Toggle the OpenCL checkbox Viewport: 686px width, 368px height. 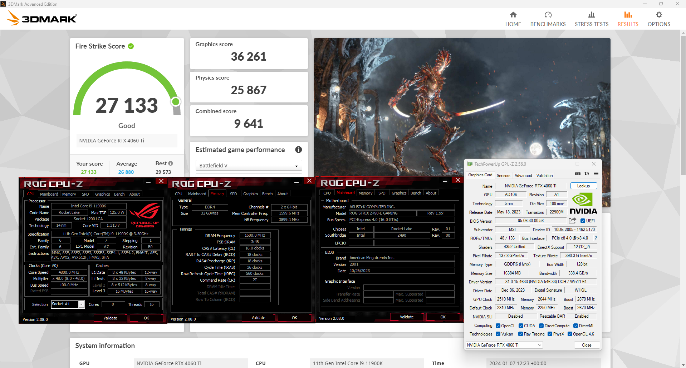point(498,326)
